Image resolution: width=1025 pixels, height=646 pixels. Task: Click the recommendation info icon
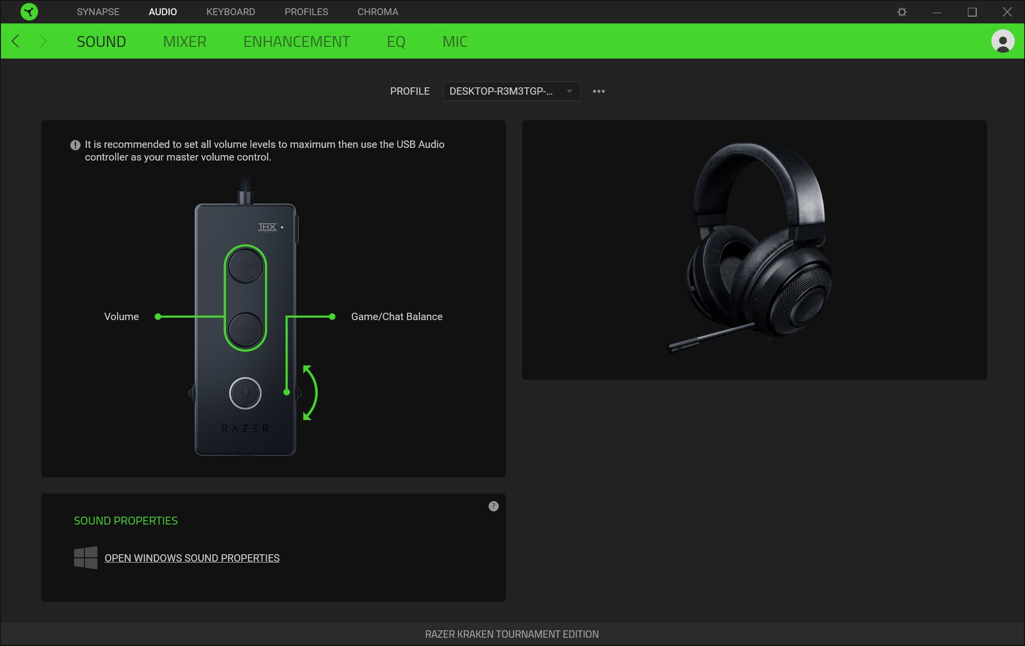tap(75, 145)
